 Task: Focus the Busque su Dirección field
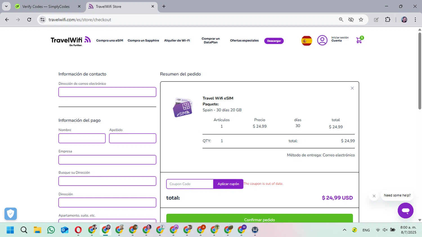coord(107,181)
